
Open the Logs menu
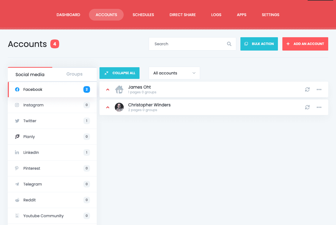(216, 15)
